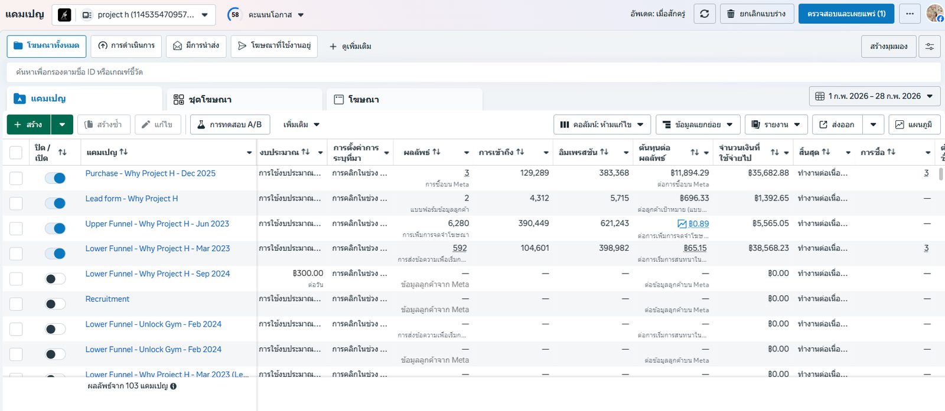Click ตรวจสอบและเผยแพร่ (1) publish button

click(846, 14)
